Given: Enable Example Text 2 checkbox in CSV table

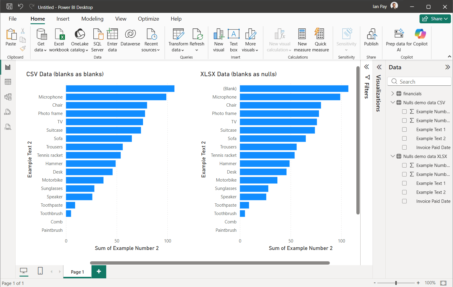Looking at the screenshot, I should tap(404, 139).
